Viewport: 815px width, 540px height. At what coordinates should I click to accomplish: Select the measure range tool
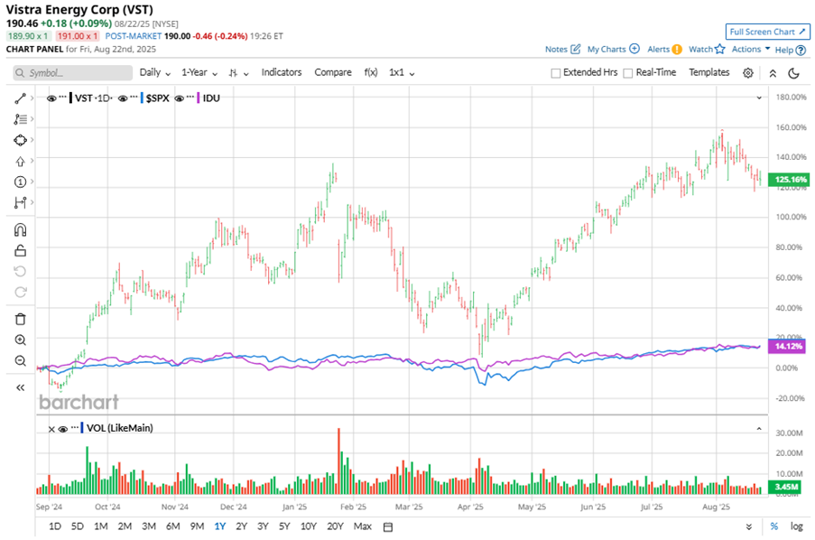tap(20, 203)
